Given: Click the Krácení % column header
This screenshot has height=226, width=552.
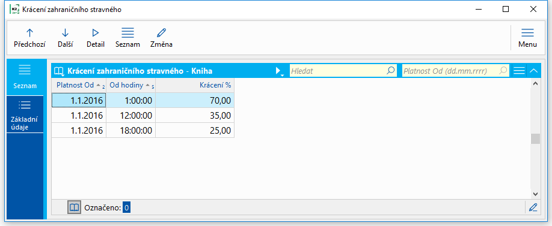Looking at the screenshot, I should click(x=195, y=85).
